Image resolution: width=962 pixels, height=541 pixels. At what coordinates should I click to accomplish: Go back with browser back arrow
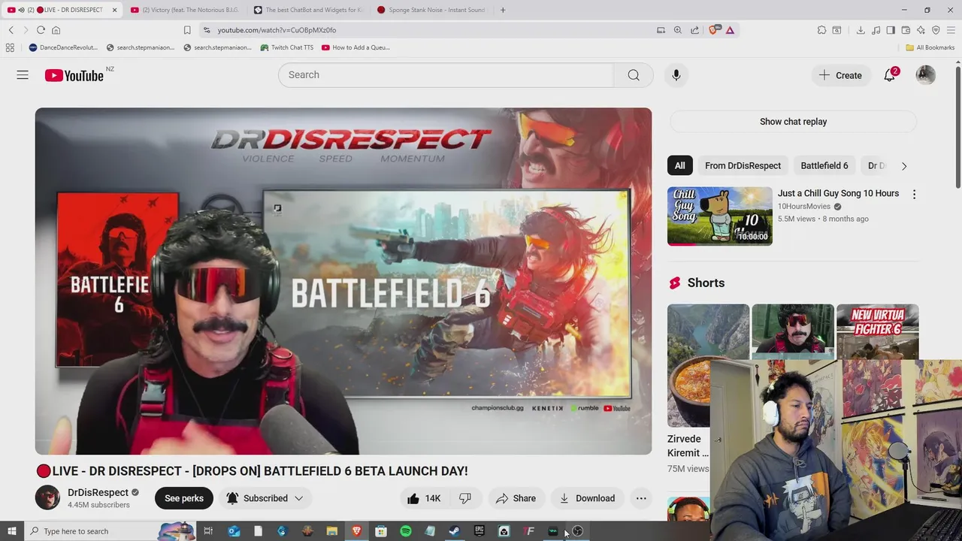pyautogui.click(x=11, y=30)
